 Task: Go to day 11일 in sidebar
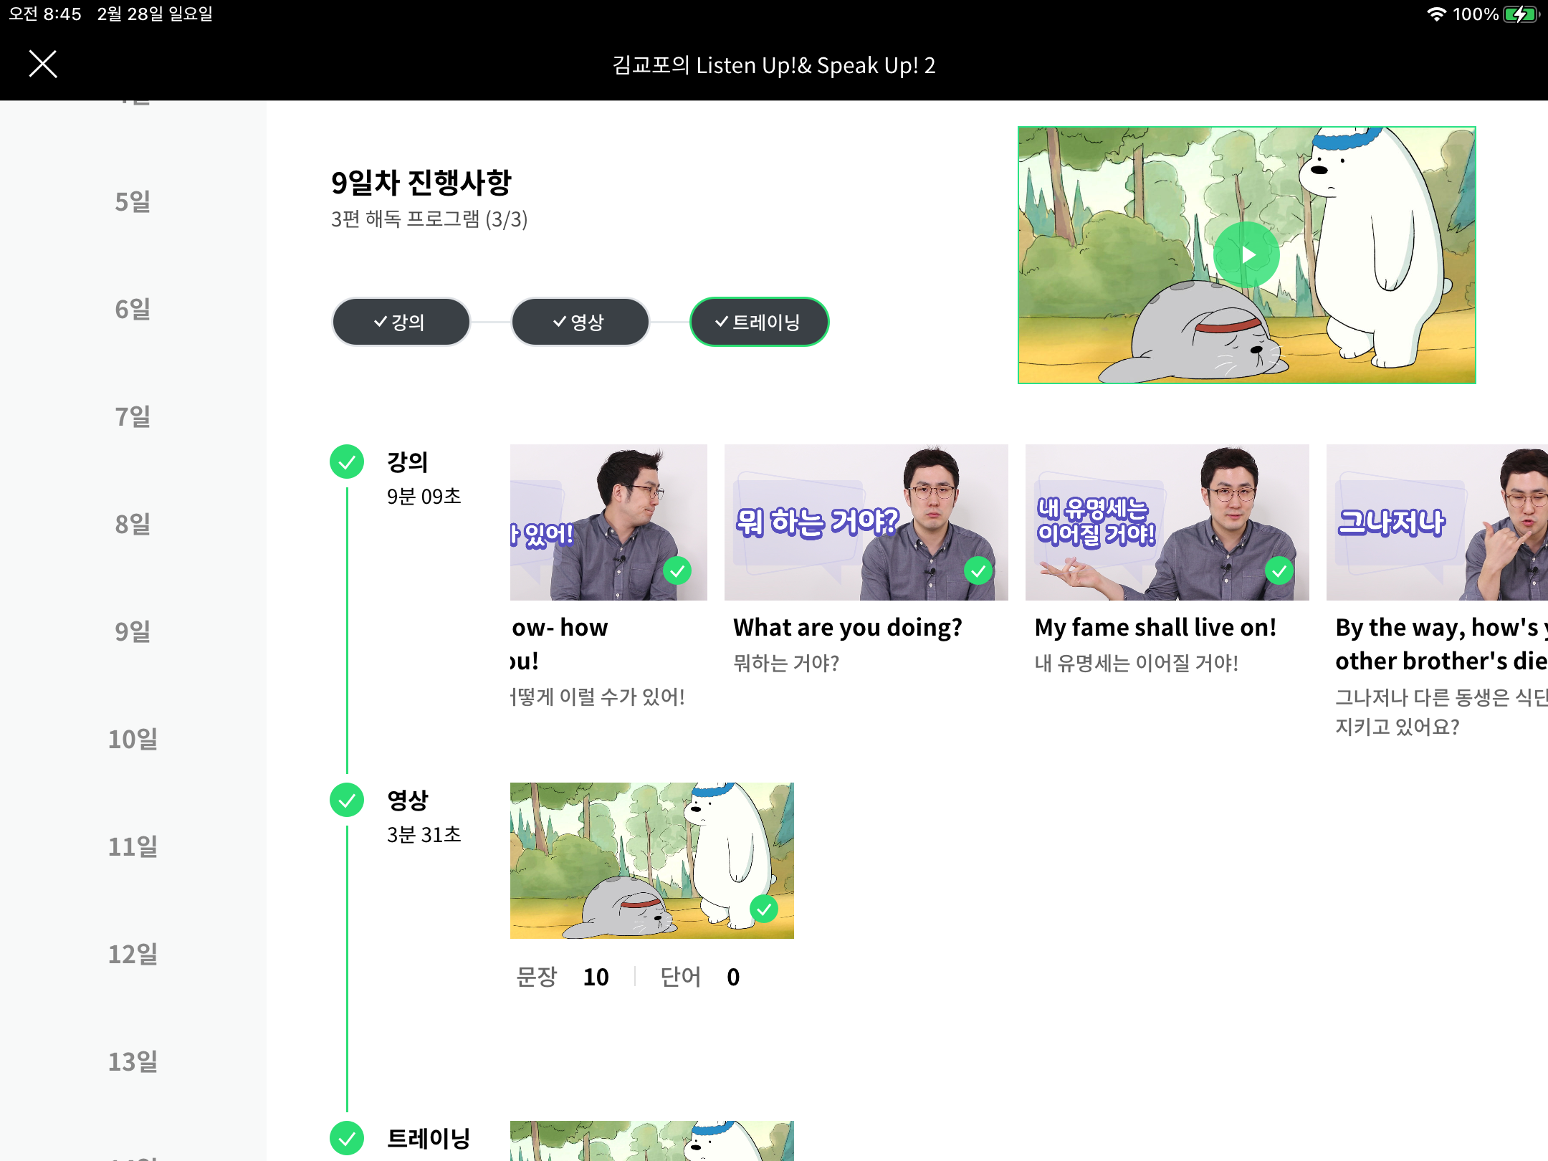coord(133,846)
